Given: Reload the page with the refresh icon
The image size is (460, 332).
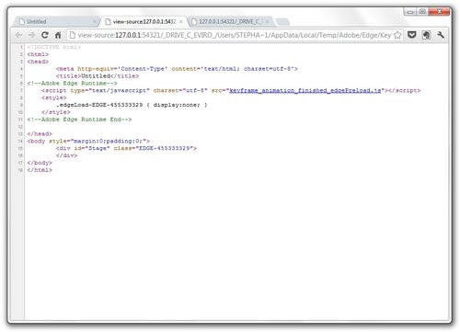Looking at the screenshot, I should click(45, 35).
